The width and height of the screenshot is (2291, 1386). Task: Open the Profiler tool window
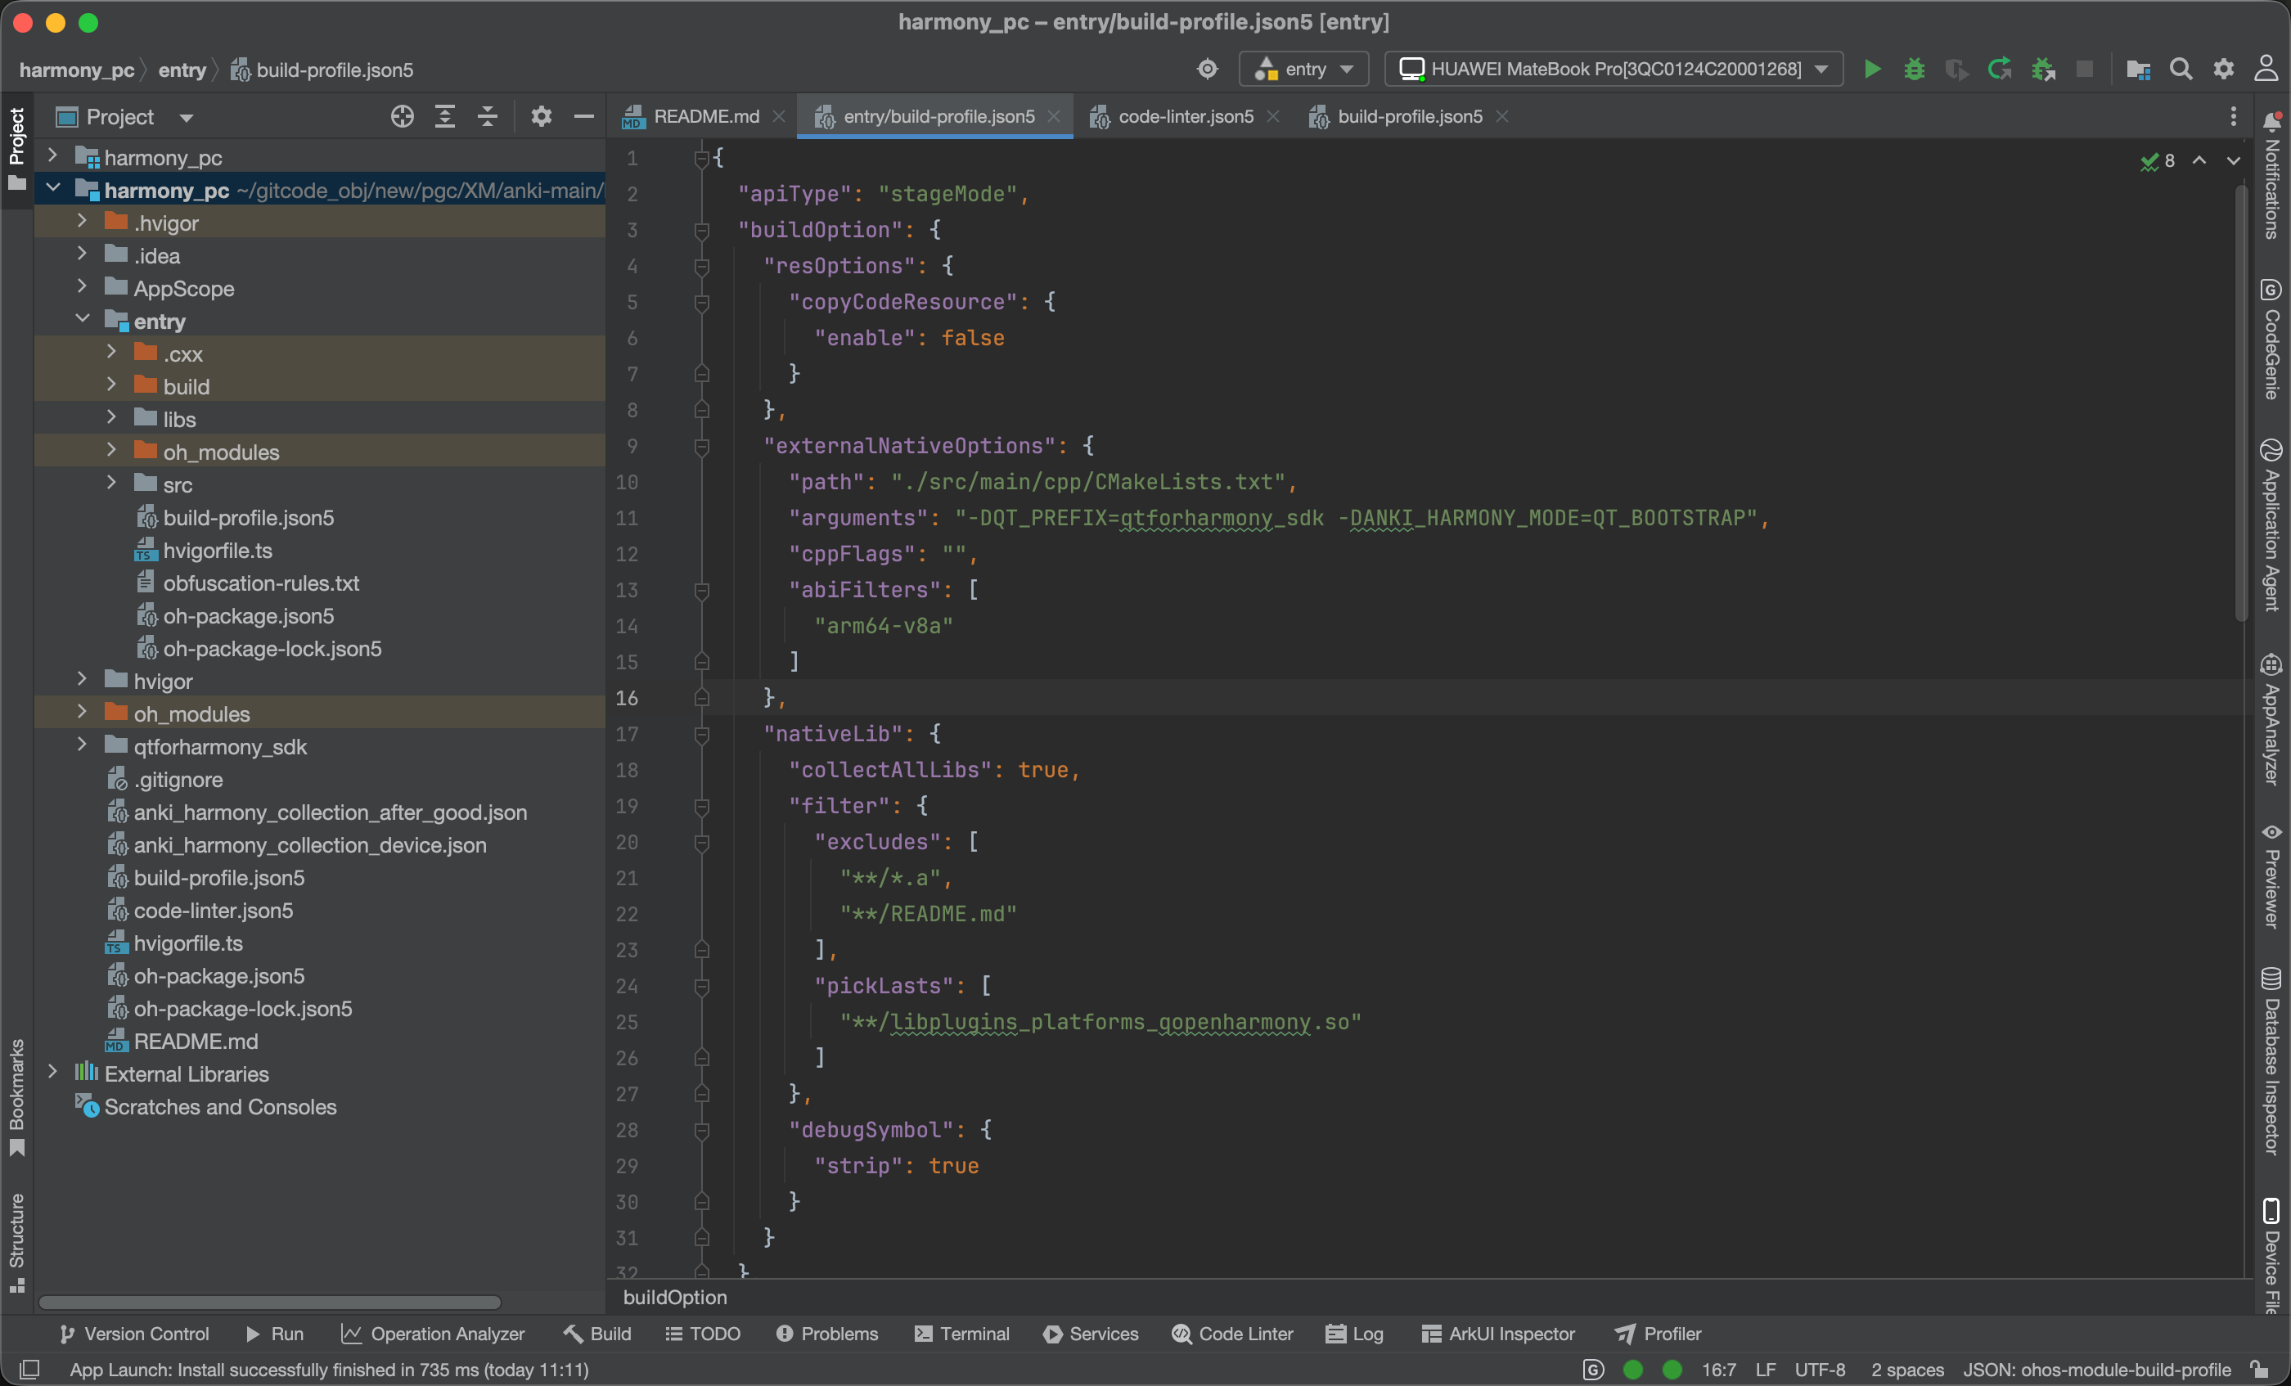tap(1658, 1334)
